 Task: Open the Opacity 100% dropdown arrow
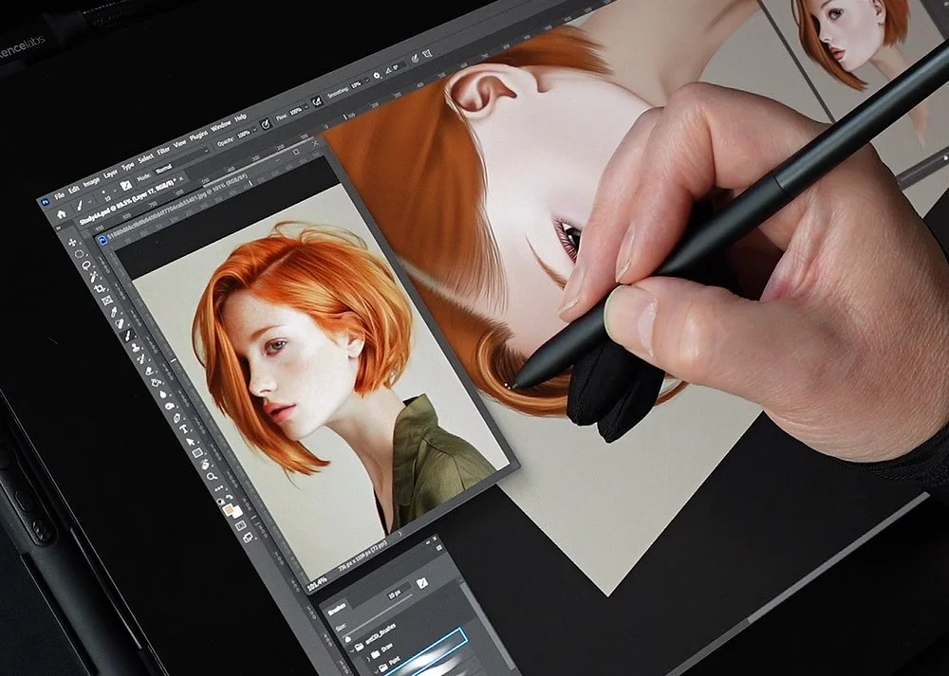254,129
